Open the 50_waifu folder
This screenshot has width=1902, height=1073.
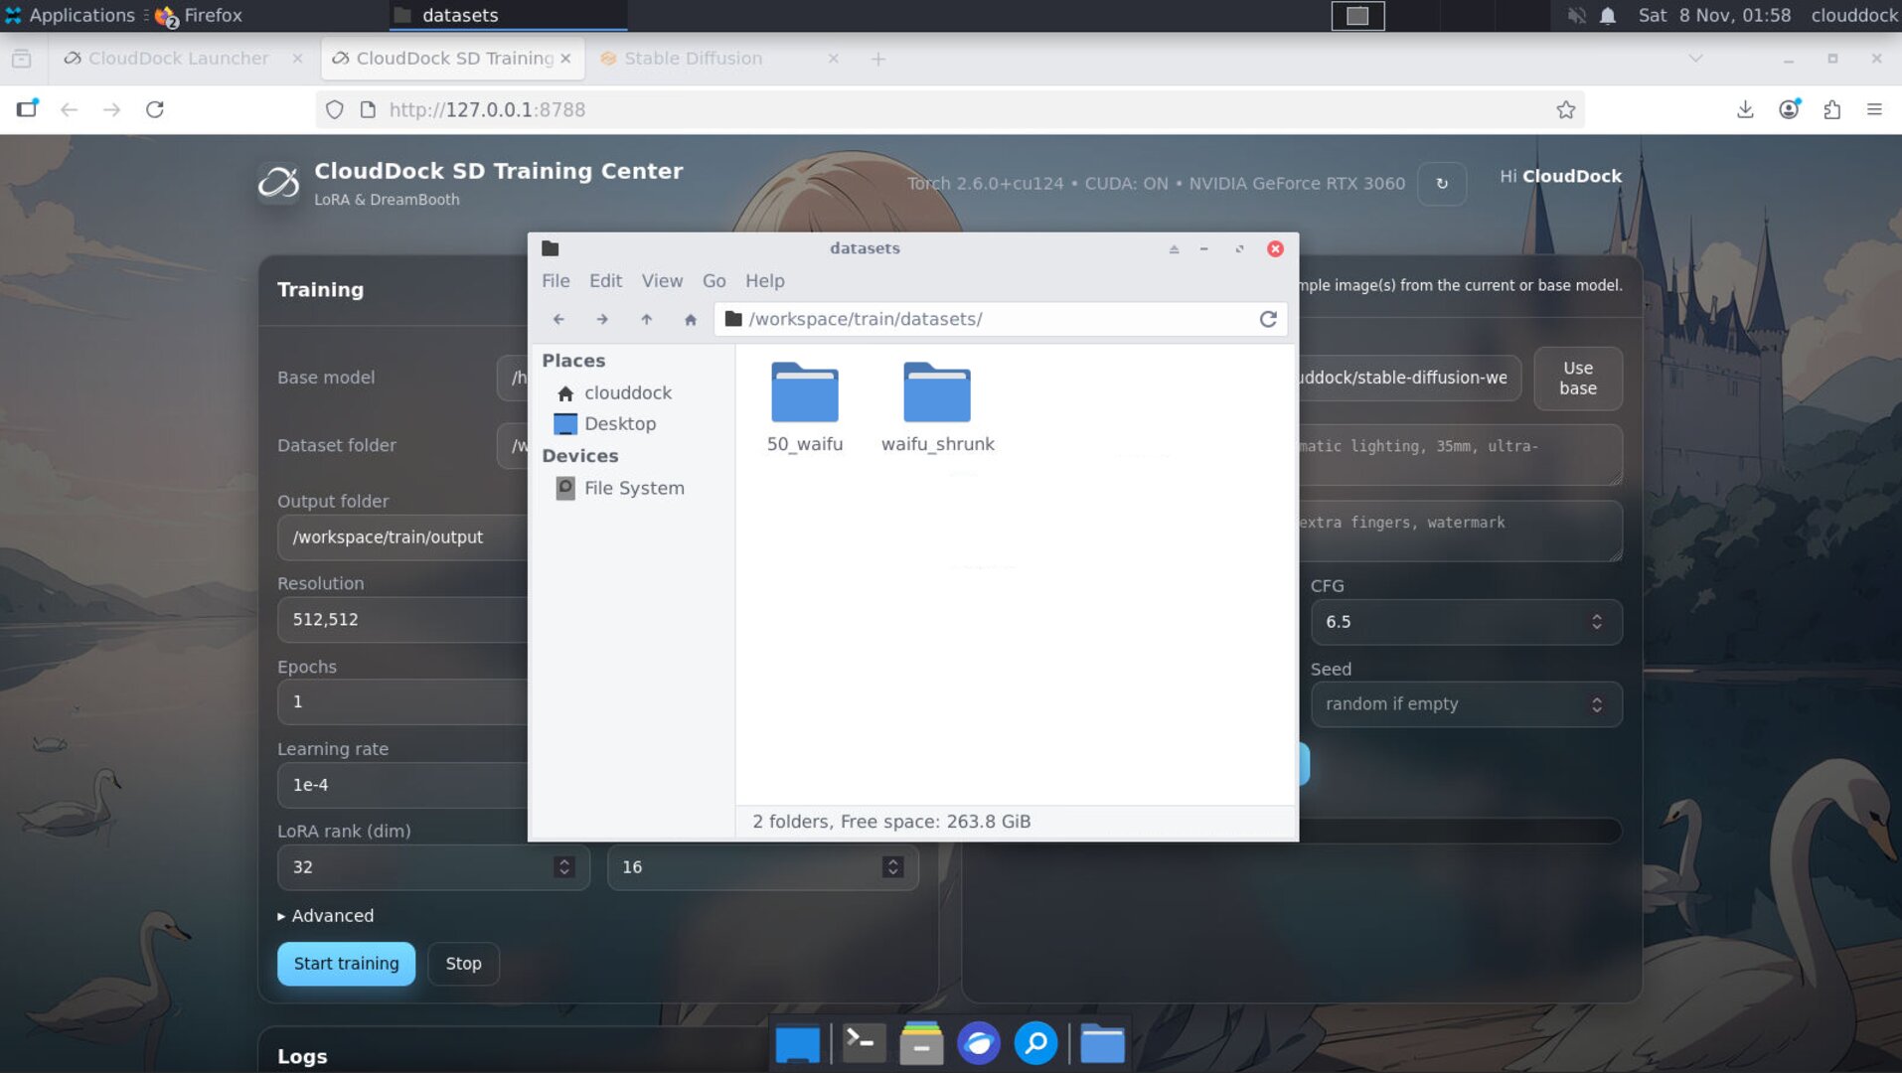pos(804,407)
